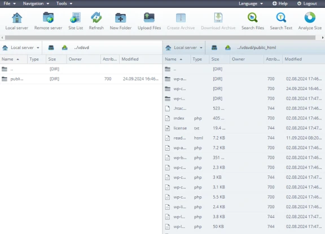The image size is (325, 234).
Task: Open the Language menu
Action: (251, 3)
